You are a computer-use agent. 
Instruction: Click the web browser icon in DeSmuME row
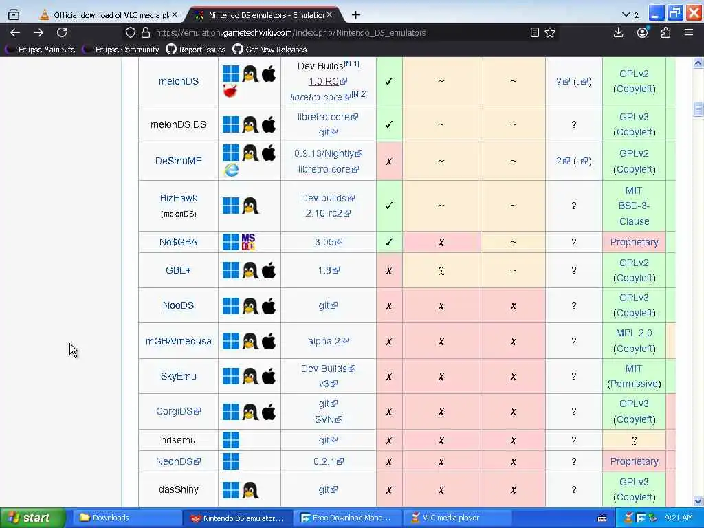231,170
